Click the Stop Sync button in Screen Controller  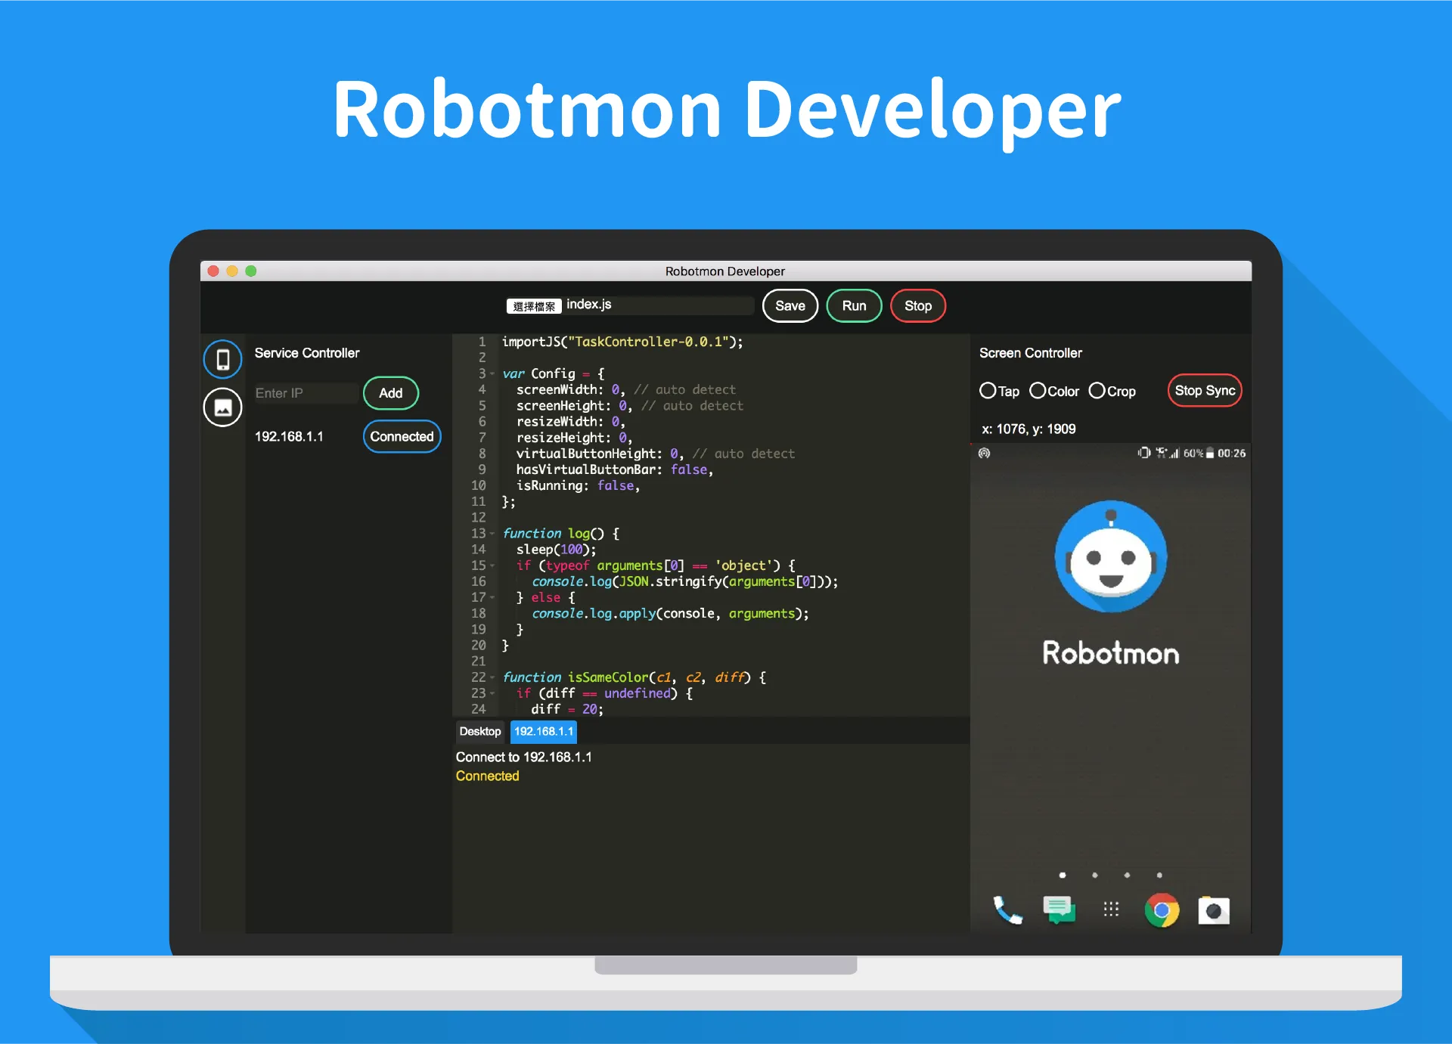pyautogui.click(x=1205, y=392)
